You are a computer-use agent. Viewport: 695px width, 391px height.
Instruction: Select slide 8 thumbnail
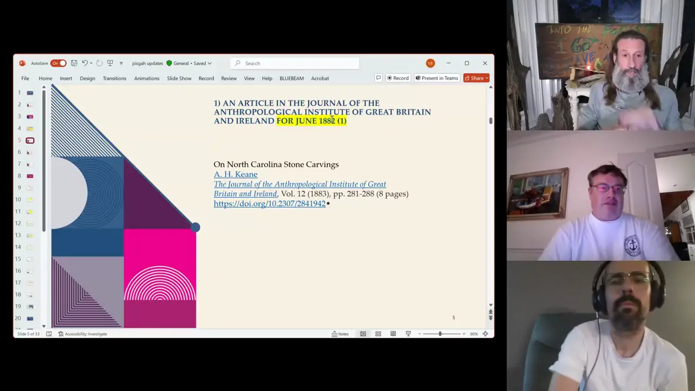click(x=30, y=176)
